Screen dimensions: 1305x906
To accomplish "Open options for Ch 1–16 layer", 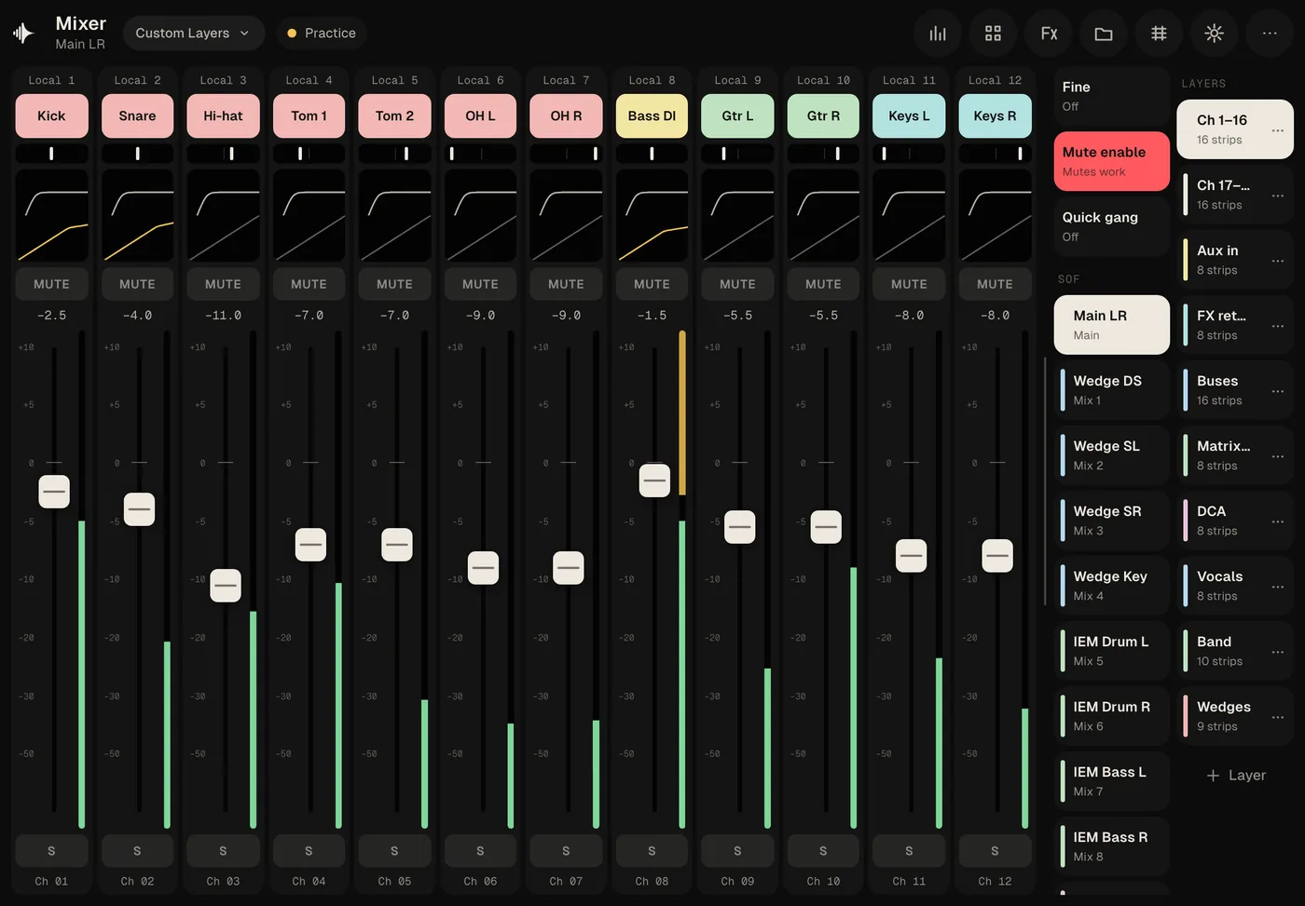I will [1277, 130].
